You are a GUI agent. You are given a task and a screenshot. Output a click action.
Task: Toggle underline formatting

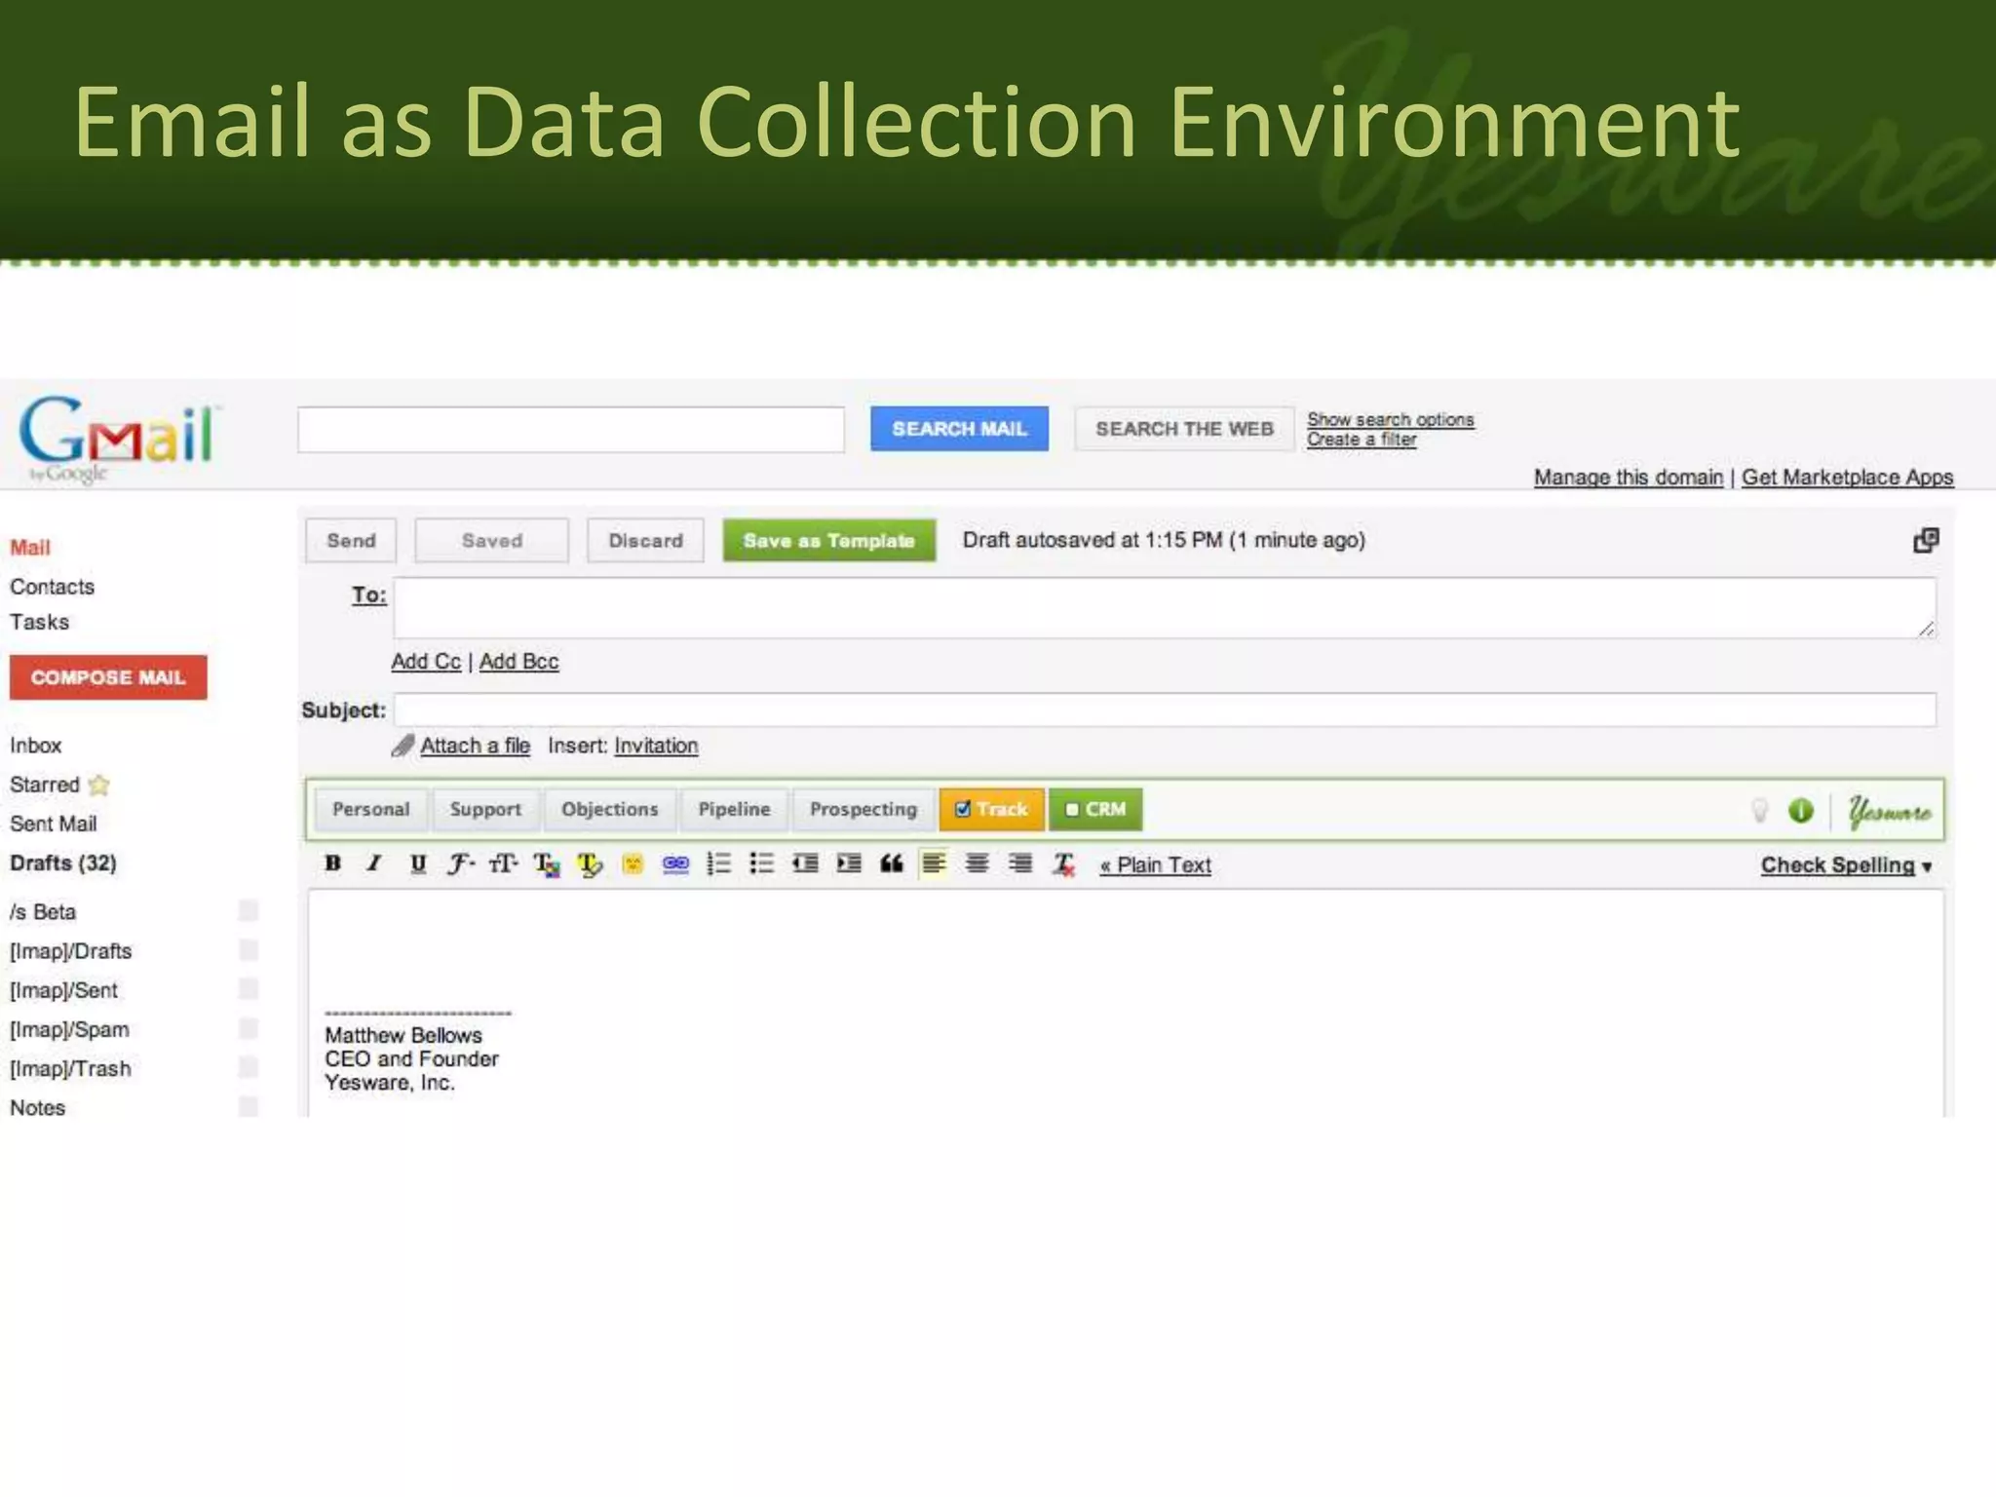click(418, 864)
